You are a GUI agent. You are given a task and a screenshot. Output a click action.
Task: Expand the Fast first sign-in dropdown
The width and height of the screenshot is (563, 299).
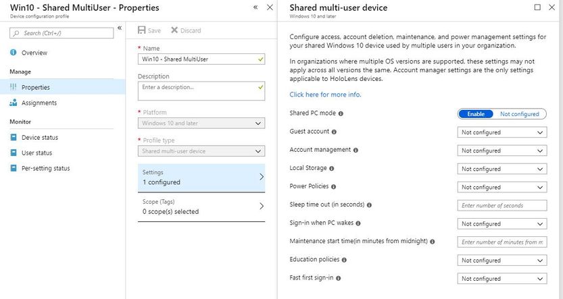tap(502, 278)
